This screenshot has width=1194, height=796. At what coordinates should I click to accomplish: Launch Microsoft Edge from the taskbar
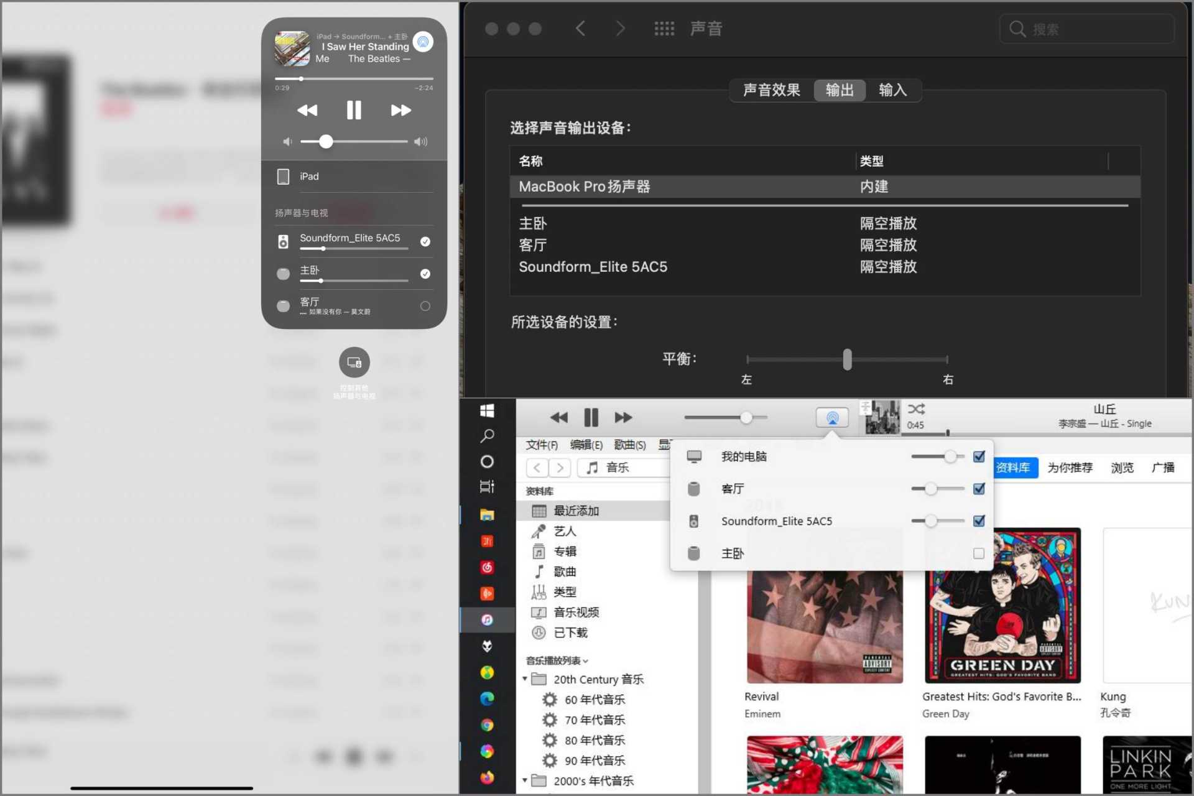(x=487, y=699)
